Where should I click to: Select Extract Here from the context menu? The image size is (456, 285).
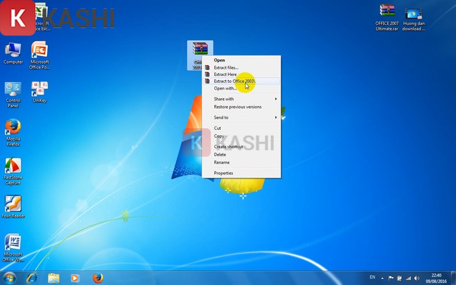225,75
